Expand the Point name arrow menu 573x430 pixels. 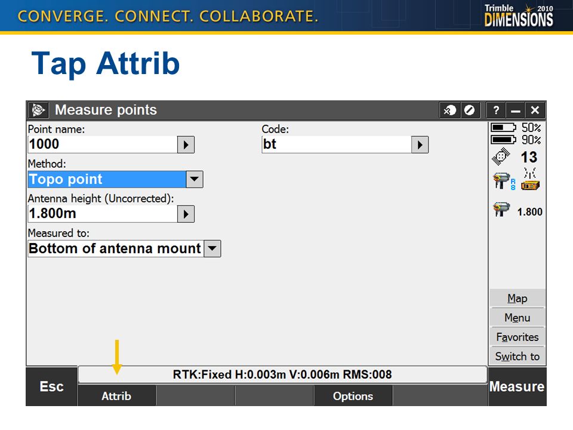(x=186, y=145)
